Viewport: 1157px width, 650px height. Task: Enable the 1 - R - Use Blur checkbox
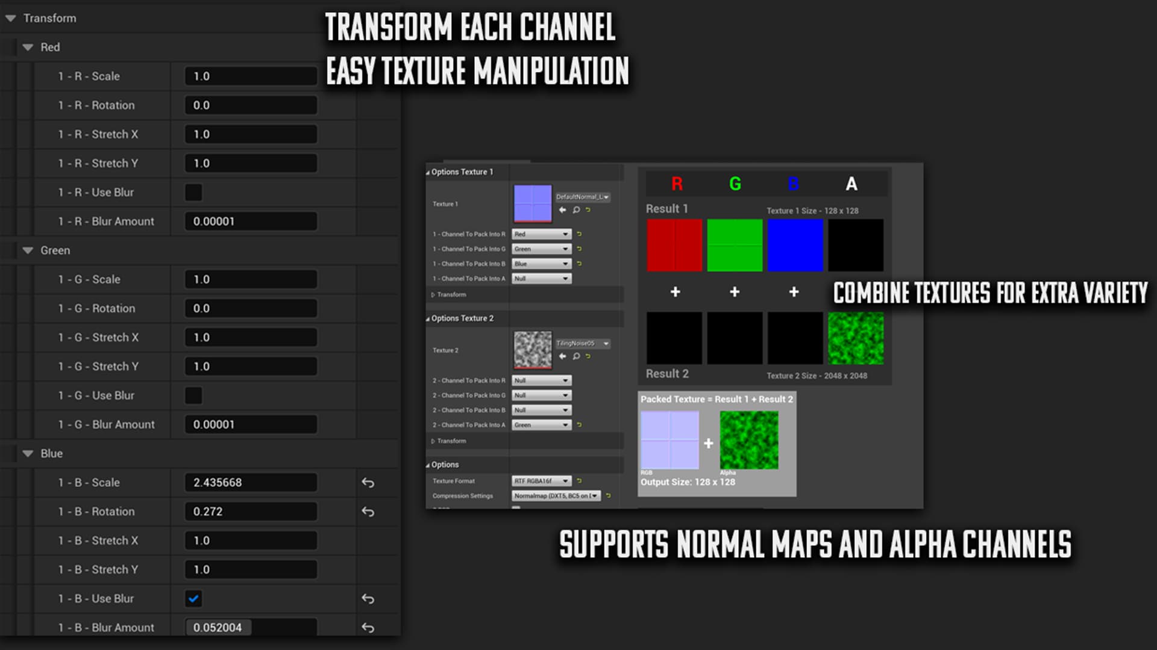(x=193, y=192)
